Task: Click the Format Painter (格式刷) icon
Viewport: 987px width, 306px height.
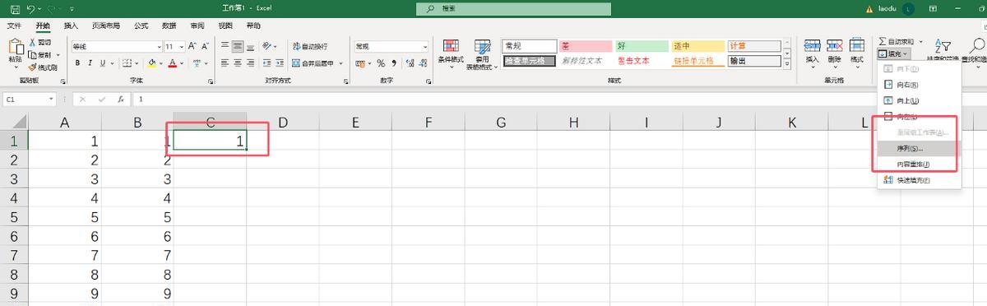Action: tap(33, 67)
